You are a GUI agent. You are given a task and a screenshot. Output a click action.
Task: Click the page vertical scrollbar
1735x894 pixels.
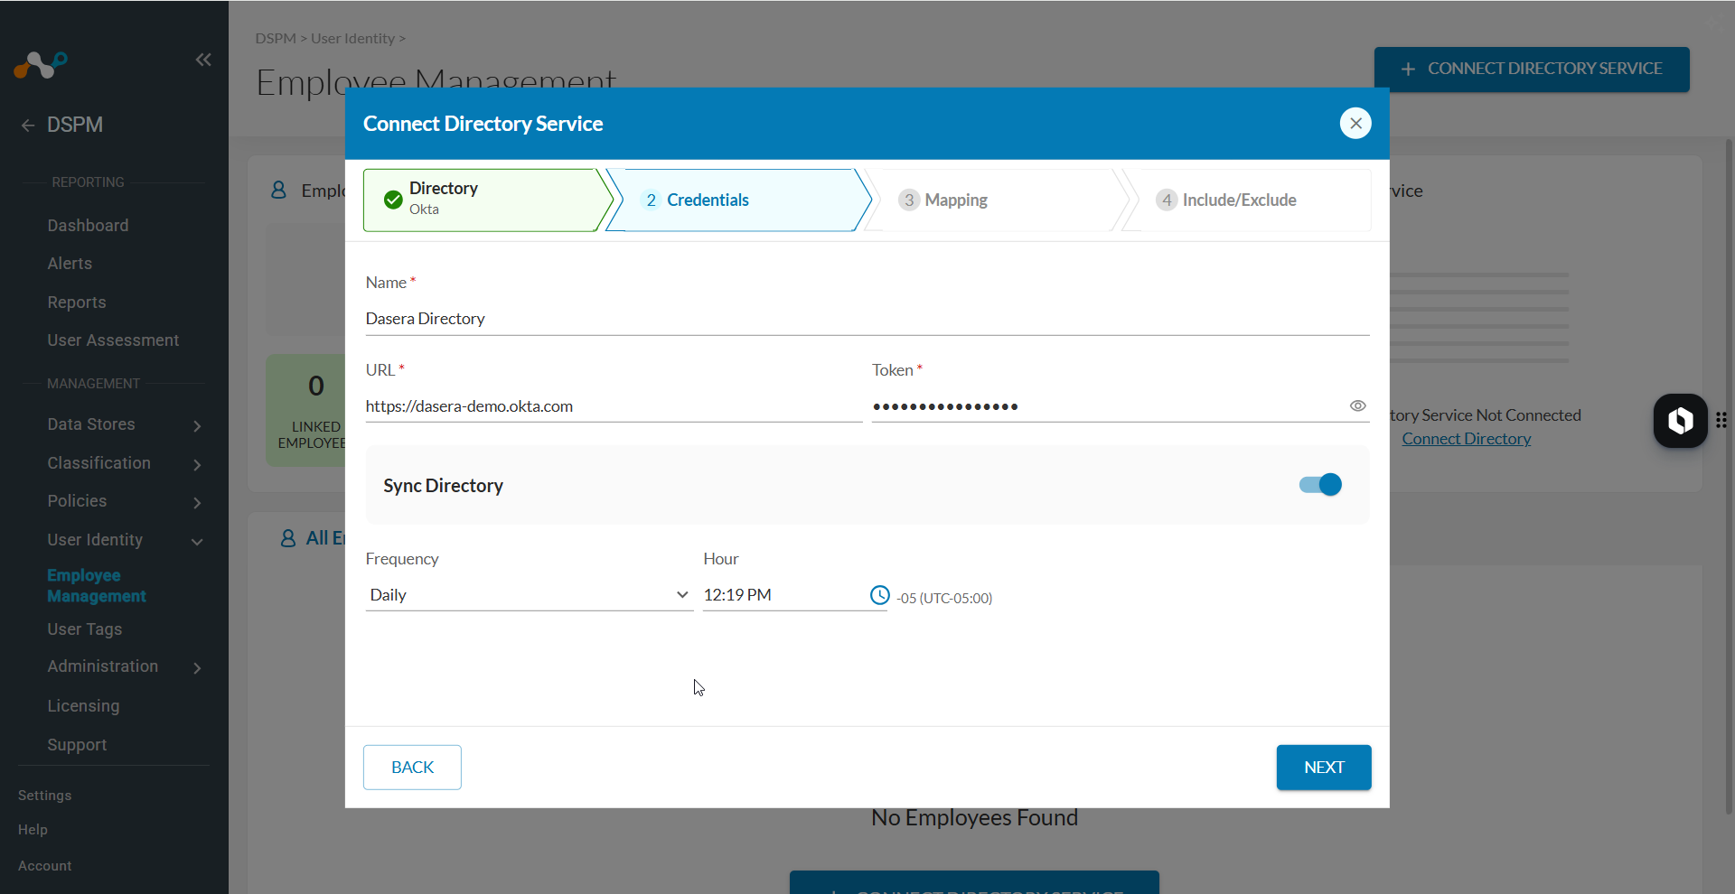tap(1729, 475)
